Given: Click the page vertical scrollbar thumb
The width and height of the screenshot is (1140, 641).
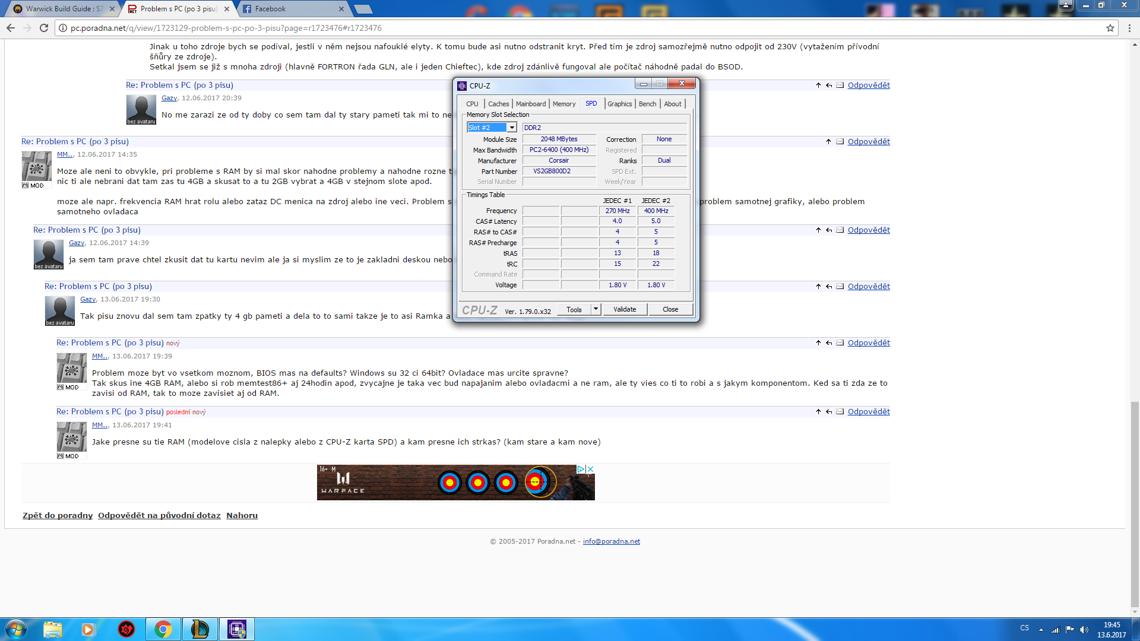Looking at the screenshot, I should coord(1135,504).
